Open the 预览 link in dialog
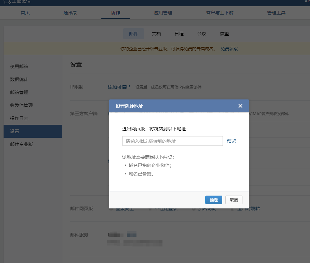This screenshot has height=263, width=310. pos(231,141)
